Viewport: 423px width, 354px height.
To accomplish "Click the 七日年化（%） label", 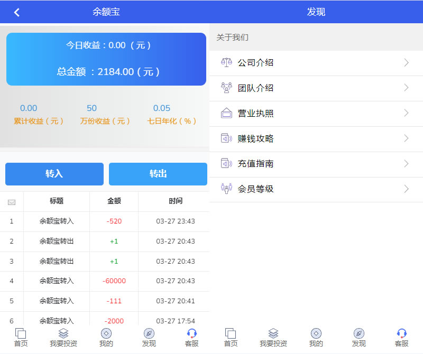I will [x=171, y=121].
